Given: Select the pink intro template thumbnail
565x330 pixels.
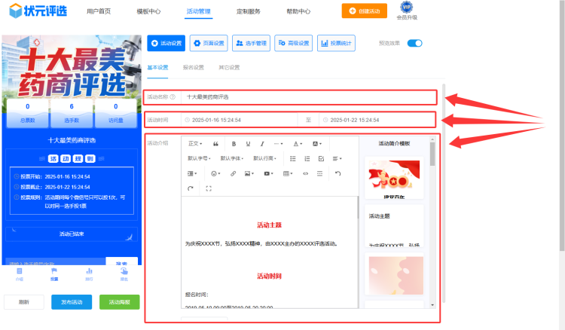Looking at the screenshot, I should [394, 273].
